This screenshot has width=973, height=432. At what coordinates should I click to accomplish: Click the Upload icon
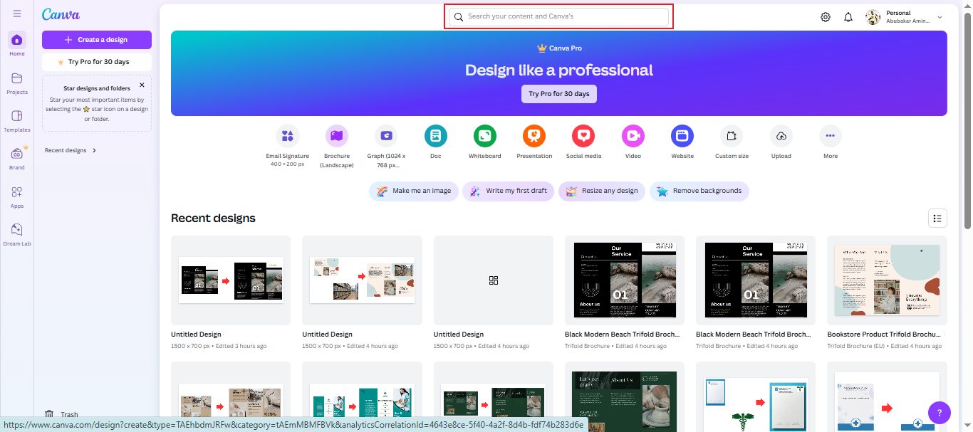tap(781, 135)
